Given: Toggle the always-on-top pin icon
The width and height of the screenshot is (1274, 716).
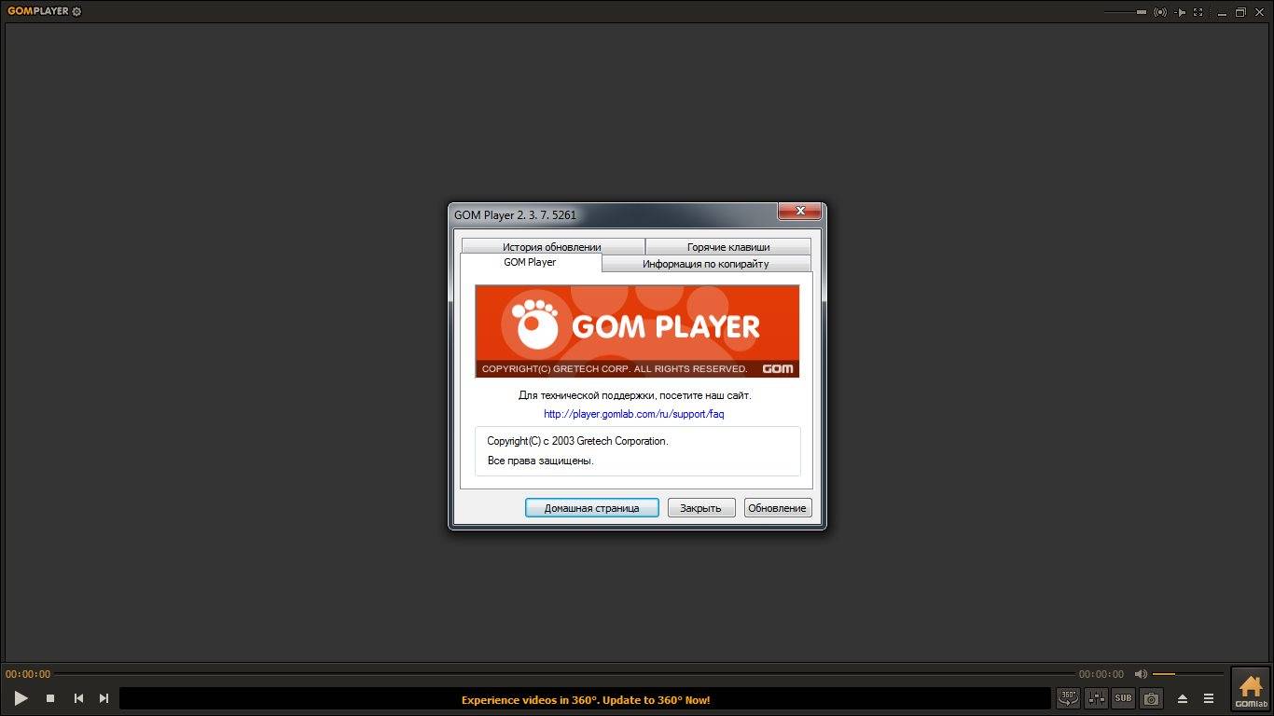Looking at the screenshot, I should 1180,12.
